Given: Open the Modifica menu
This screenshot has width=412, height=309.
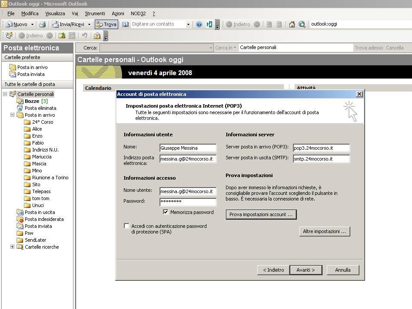Looking at the screenshot, I should [30, 13].
